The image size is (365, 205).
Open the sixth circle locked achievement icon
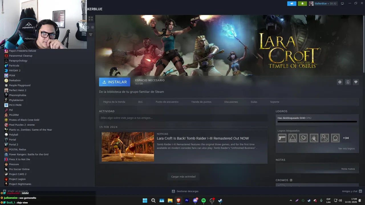pos(335,138)
